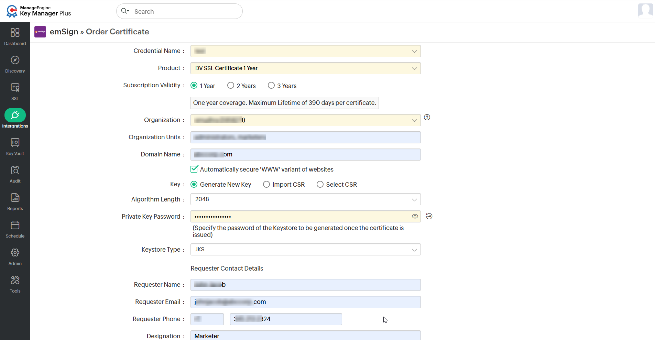Click the 'One year coverage' validity note
Screen dimensions: 655x340
coord(285,103)
